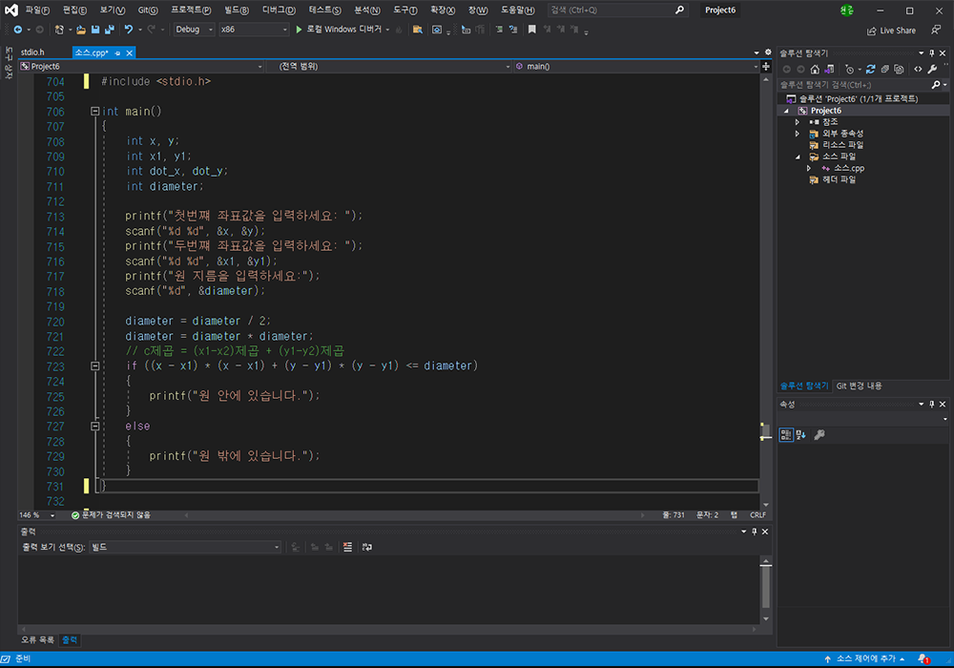
Task: Click 소스 제어에 추가 in status bar
Action: point(864,658)
